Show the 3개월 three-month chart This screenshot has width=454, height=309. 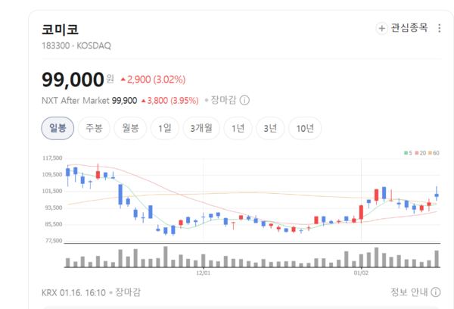point(201,128)
